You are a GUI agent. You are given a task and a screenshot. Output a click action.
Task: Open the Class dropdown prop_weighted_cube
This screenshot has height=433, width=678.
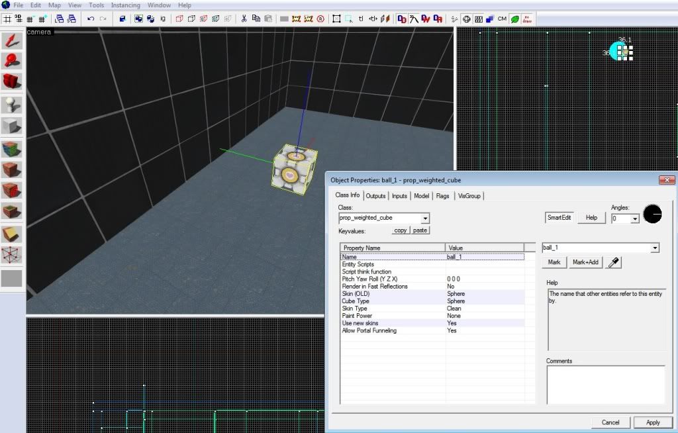click(425, 218)
